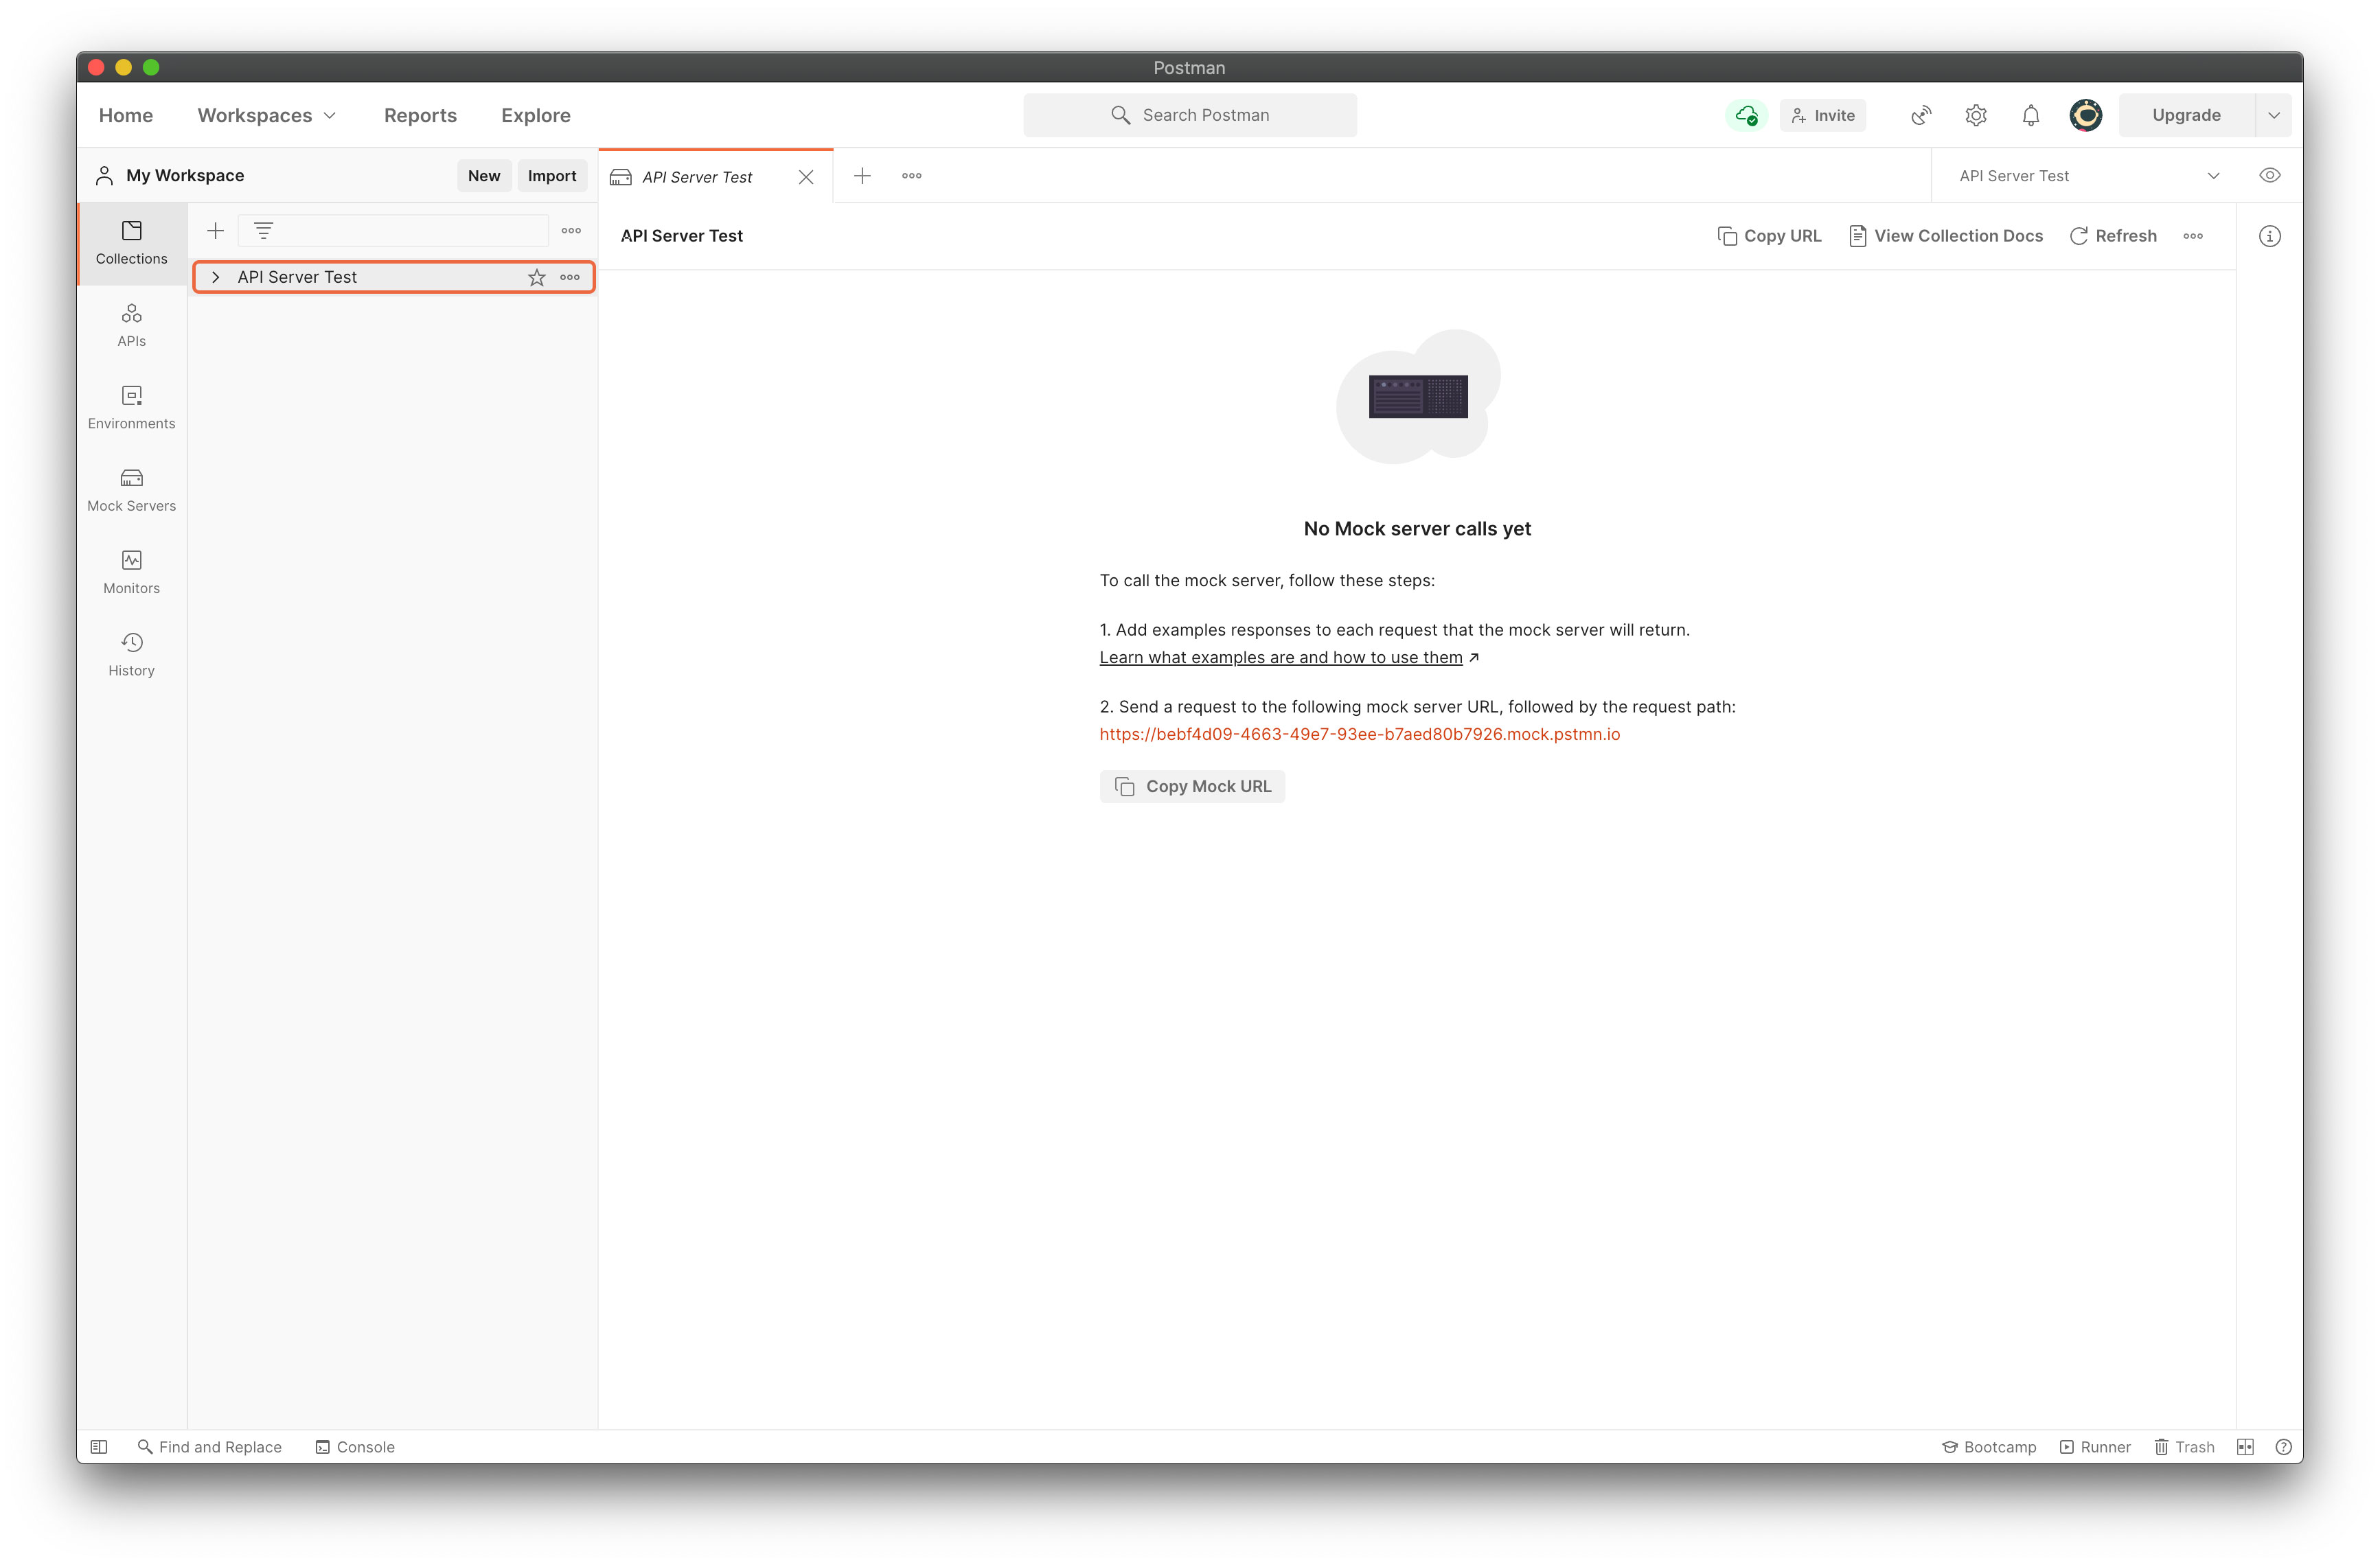Viewport: 2380px width, 1565px height.
Task: Click the Copy Mock URL button
Action: click(x=1192, y=785)
